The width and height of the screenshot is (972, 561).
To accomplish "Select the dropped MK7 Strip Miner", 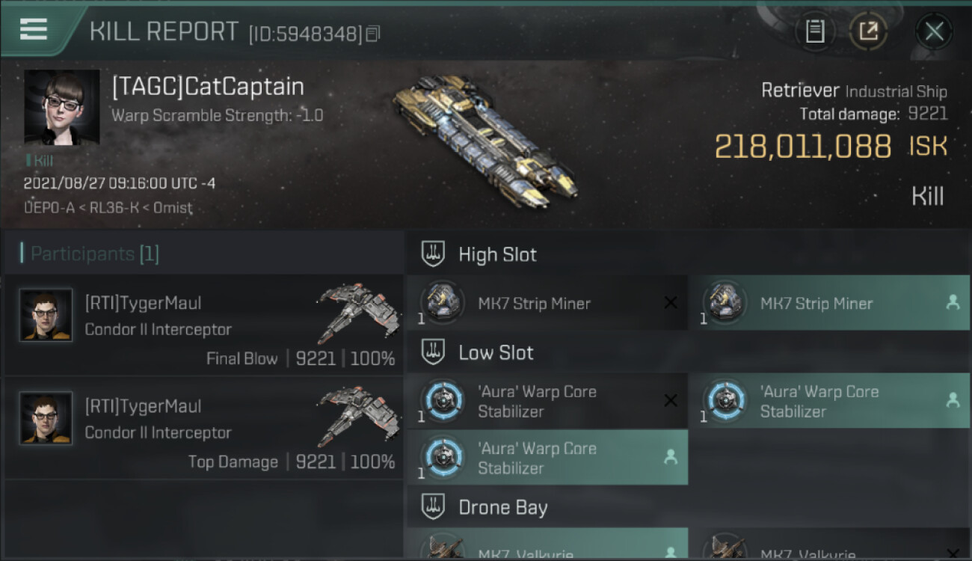I will coord(829,303).
